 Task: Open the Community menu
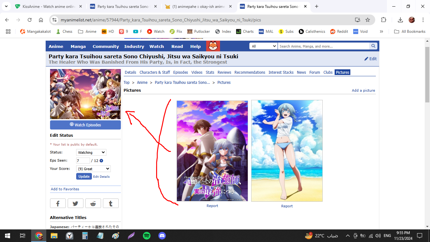click(x=106, y=46)
